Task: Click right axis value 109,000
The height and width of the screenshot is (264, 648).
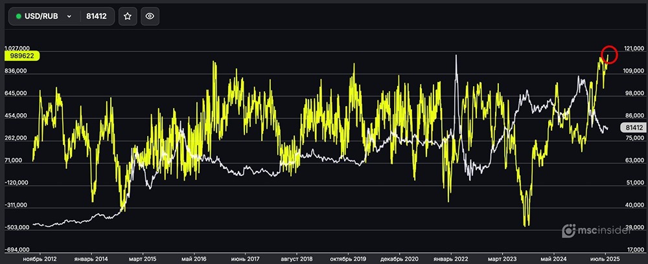Action: point(635,71)
